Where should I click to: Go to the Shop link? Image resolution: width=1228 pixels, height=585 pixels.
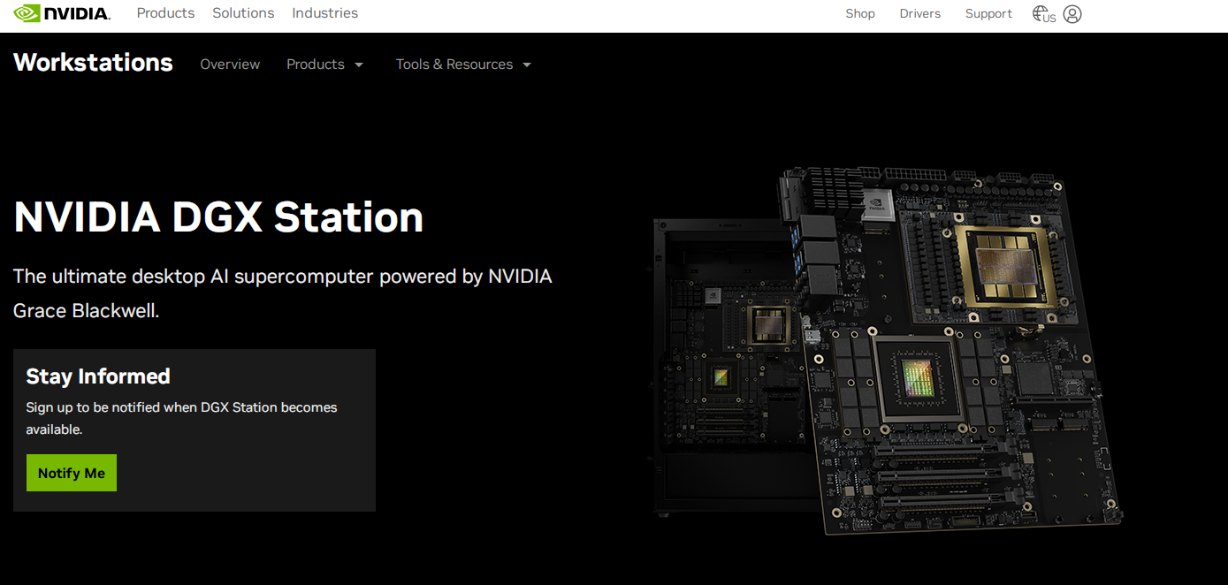coord(860,13)
